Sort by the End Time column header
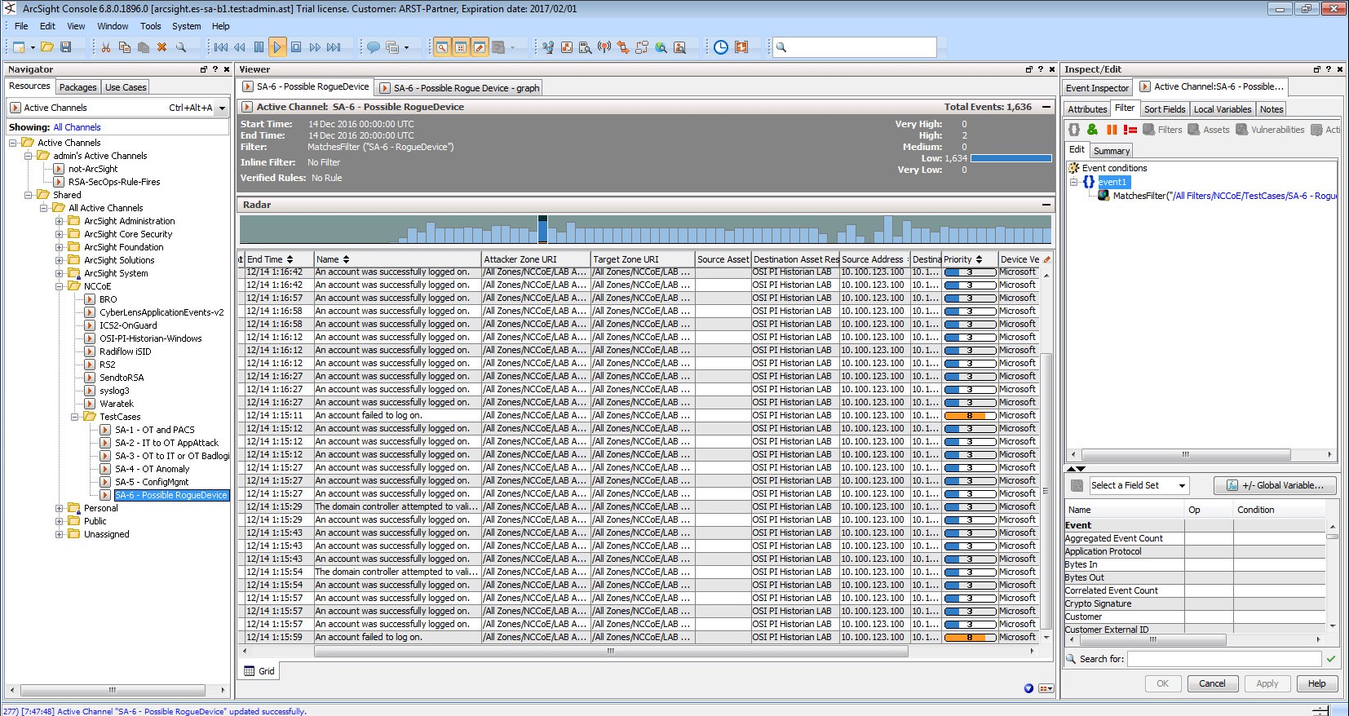 click(279, 259)
